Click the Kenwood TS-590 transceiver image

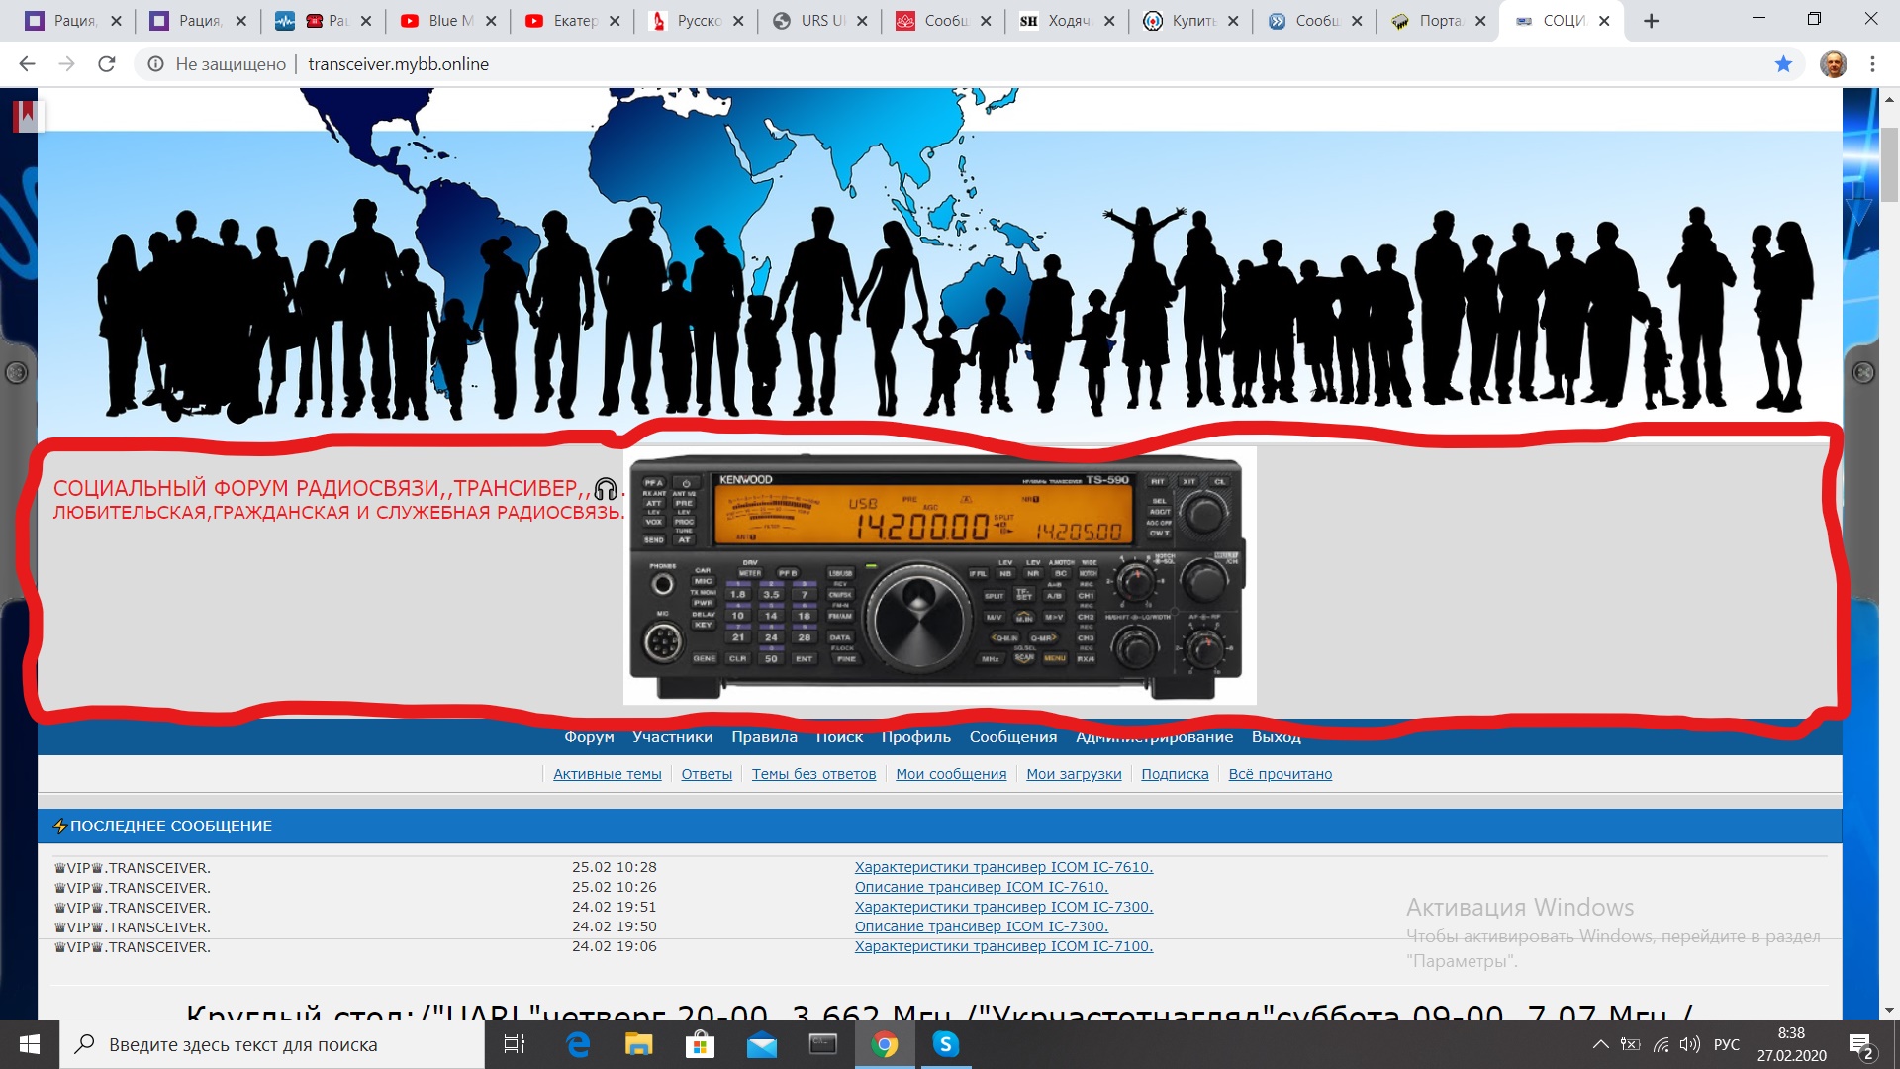pos(939,576)
